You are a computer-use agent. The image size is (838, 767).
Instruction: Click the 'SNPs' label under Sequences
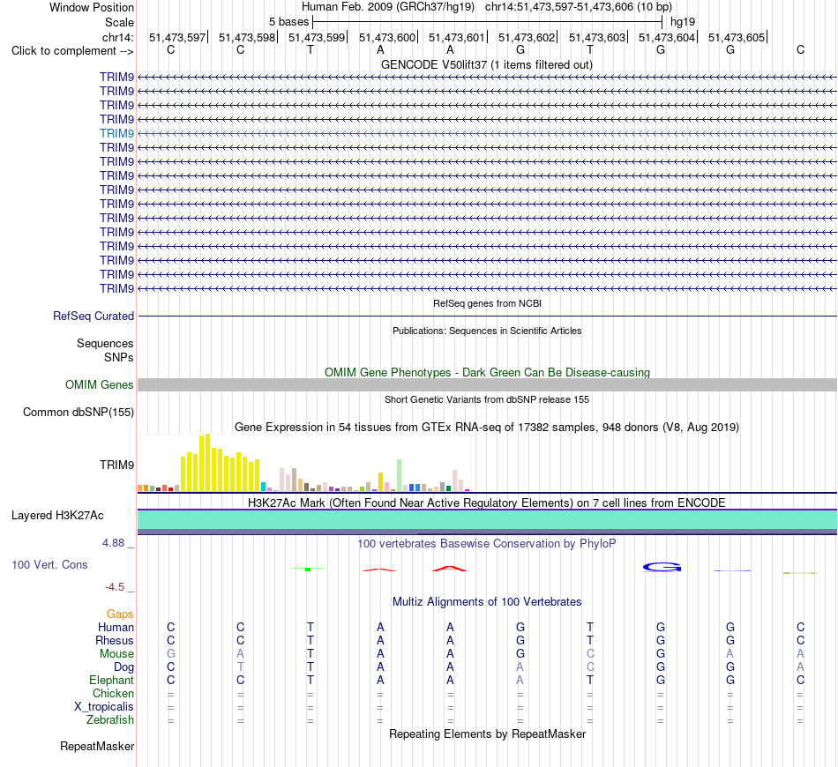119,357
